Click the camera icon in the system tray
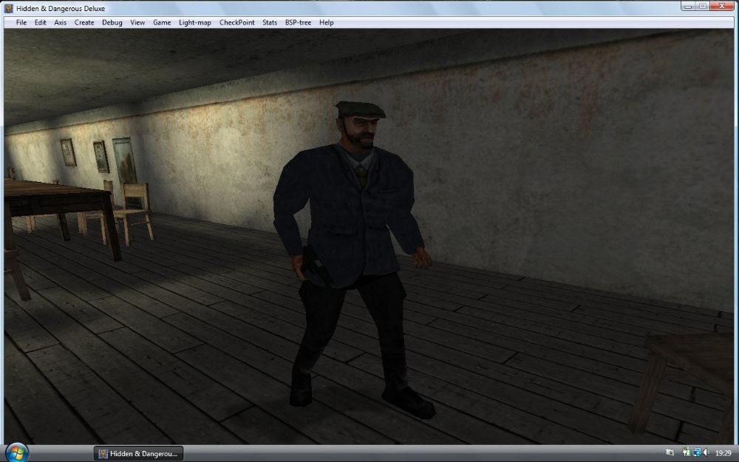 (x=670, y=453)
